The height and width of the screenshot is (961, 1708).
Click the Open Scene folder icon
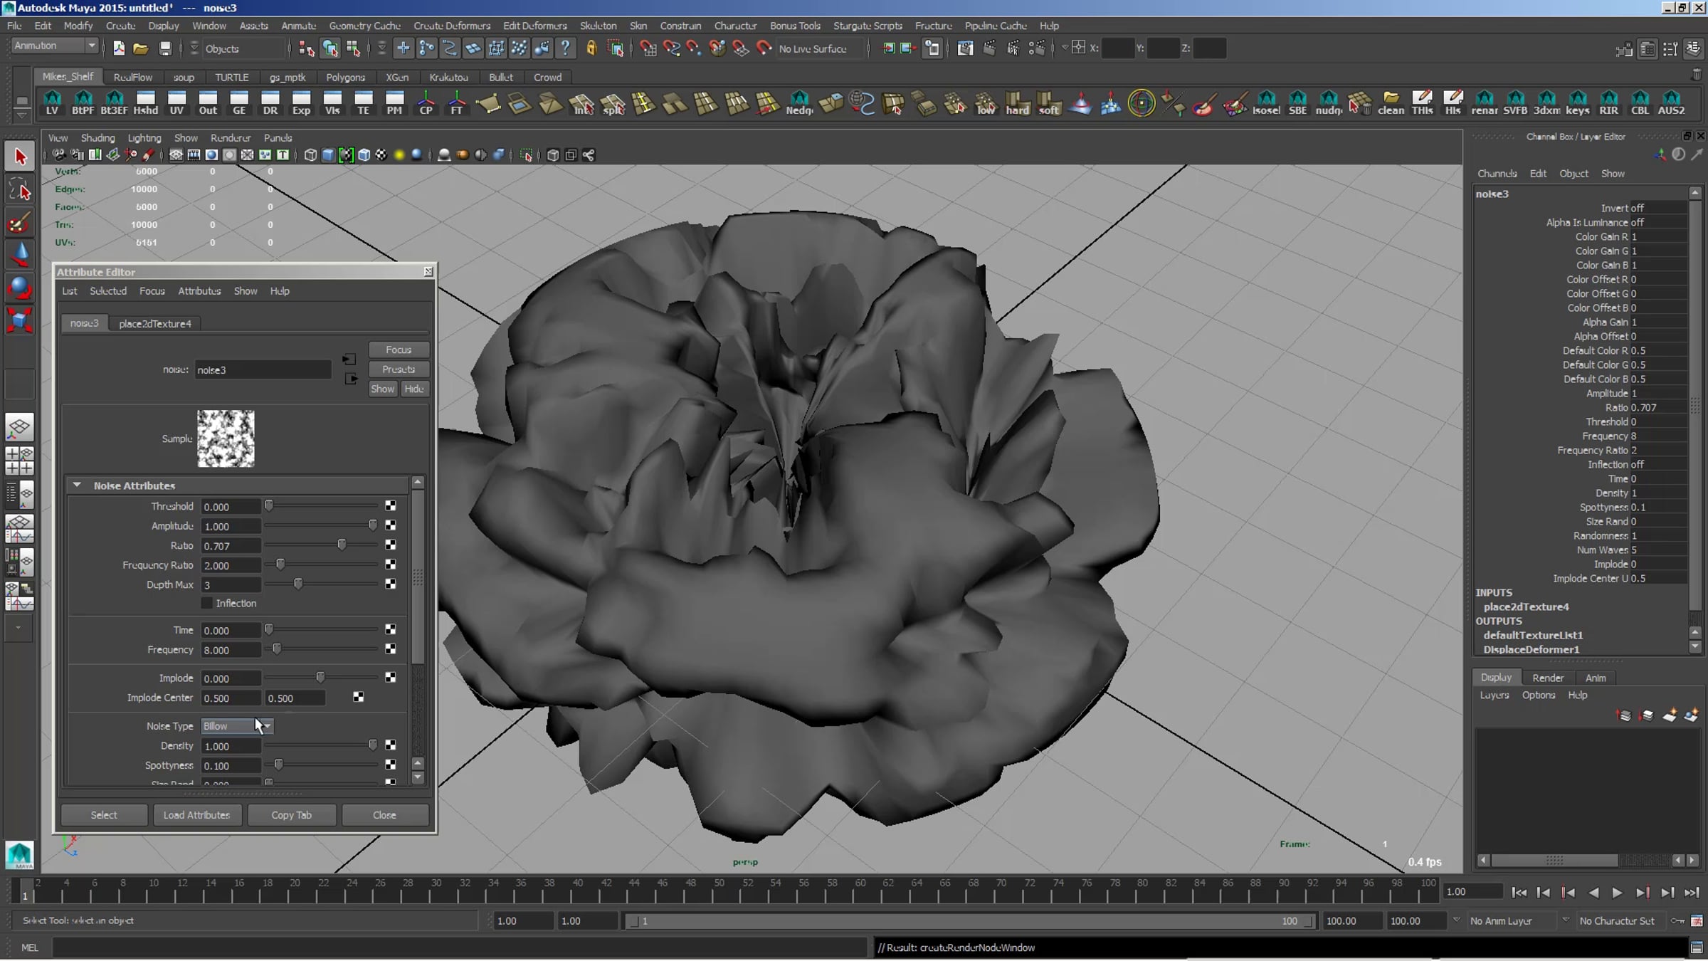pyautogui.click(x=141, y=48)
